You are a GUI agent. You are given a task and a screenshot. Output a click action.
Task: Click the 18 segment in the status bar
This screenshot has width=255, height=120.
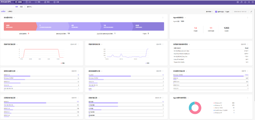(x=117, y=26)
